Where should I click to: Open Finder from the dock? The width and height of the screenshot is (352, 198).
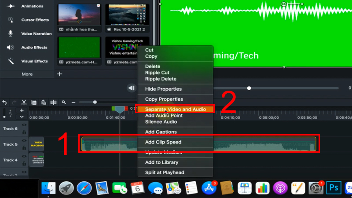[x=48, y=188]
